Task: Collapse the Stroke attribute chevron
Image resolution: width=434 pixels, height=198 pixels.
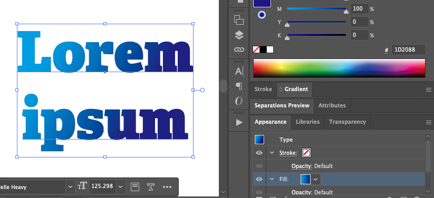Action: [272, 153]
